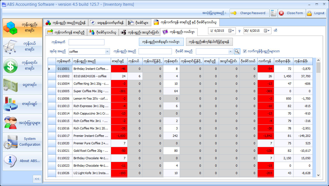
Task: Click the grid scrollbar down arrow
Action: [318, 175]
